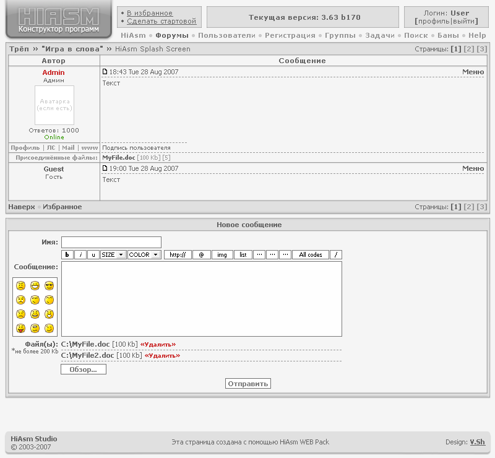495x458 pixels.
Task: Open the Форумы navigation item
Action: coord(172,36)
